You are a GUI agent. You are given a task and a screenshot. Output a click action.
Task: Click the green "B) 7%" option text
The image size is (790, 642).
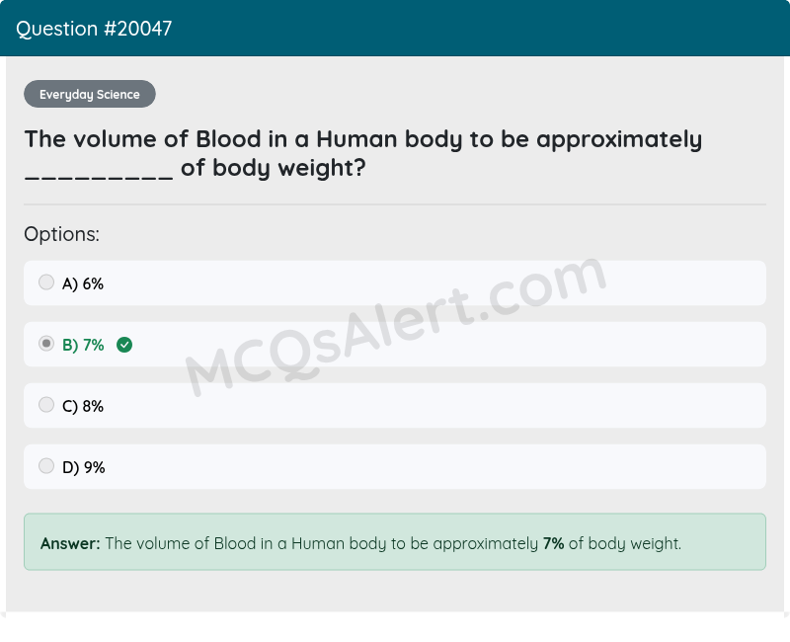click(83, 345)
